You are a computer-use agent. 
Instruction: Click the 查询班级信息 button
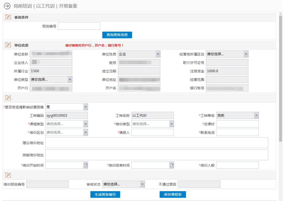(117, 35)
